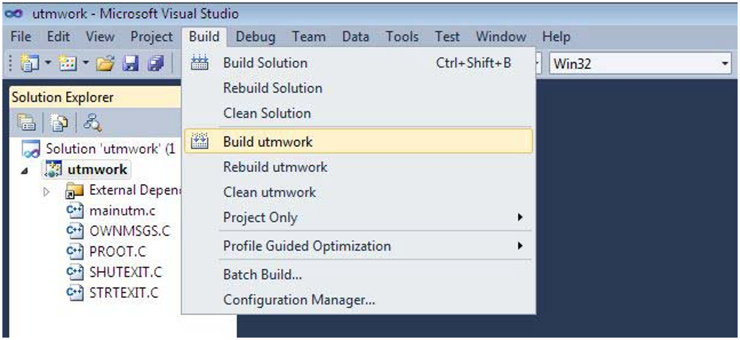Click the Open File folder icon
Screen dimensions: 740x340
[105, 63]
